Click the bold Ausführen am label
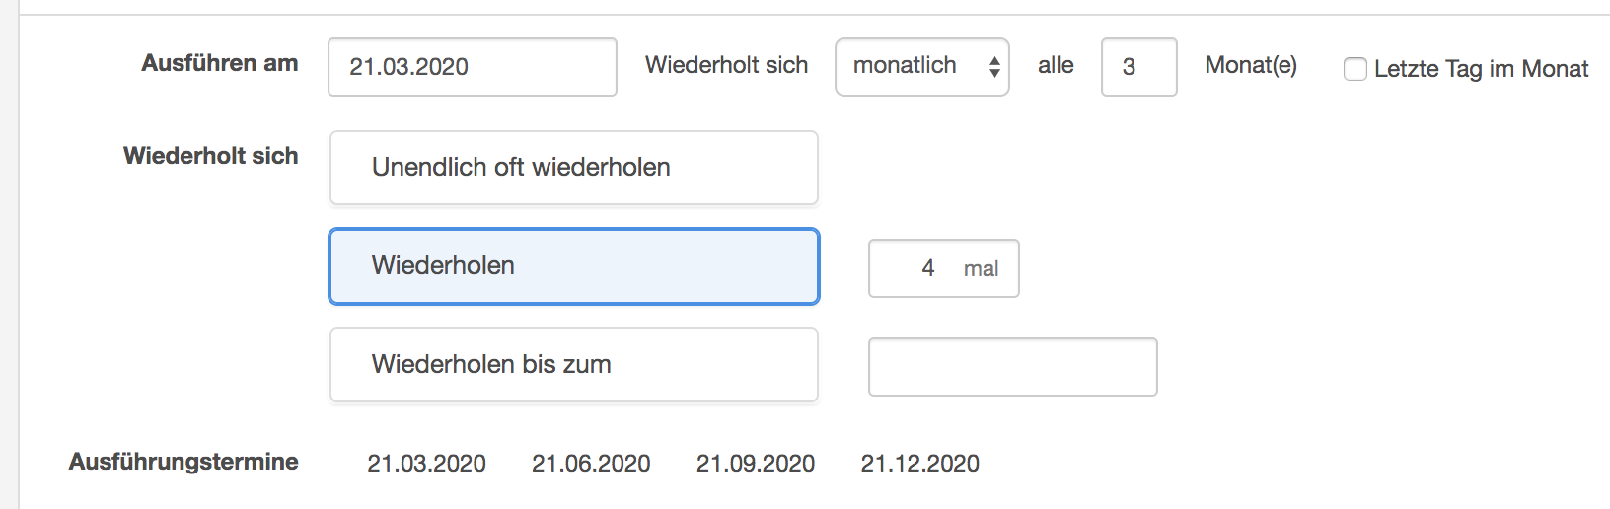The image size is (1610, 509). tap(220, 63)
